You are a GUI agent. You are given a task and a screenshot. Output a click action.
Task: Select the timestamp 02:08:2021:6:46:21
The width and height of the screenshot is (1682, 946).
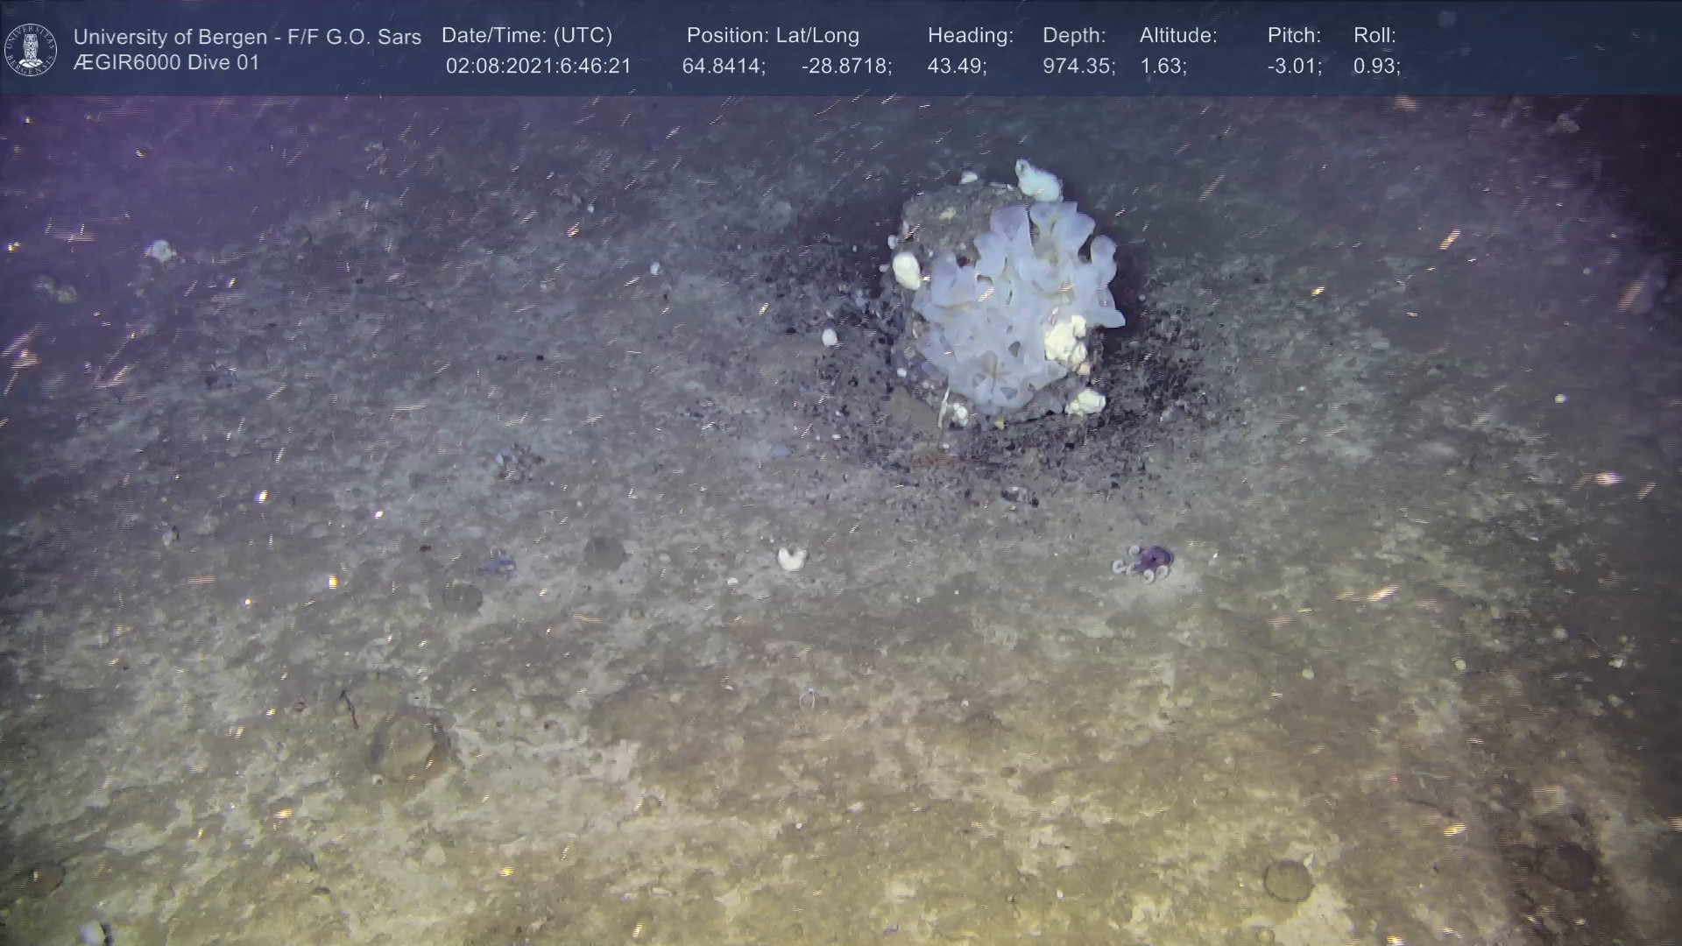point(538,67)
